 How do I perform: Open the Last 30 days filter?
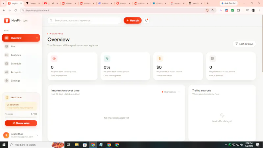coord(244,44)
